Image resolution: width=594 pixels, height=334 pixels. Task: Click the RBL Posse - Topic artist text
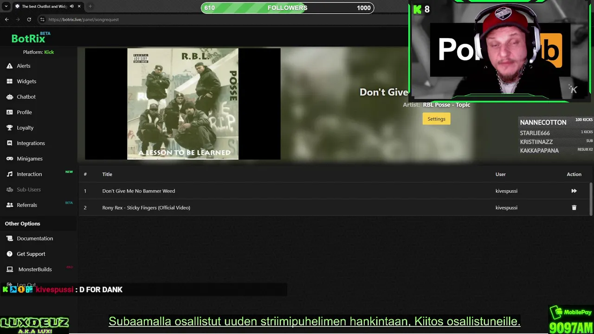[446, 105]
